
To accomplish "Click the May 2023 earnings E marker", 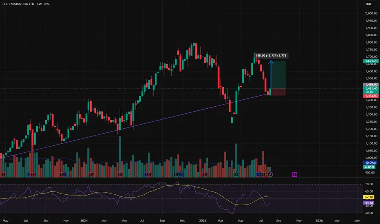I will (x=3, y=174).
